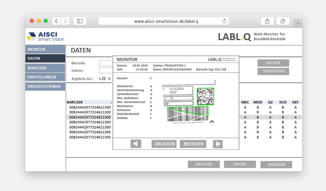Click the browser address bar URL

coord(166,21)
